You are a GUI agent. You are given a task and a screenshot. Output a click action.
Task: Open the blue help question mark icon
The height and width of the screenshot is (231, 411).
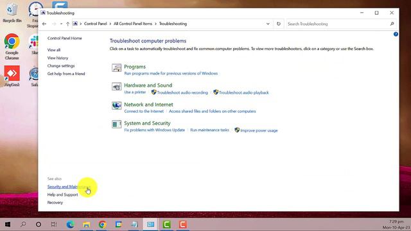[x=396, y=34]
